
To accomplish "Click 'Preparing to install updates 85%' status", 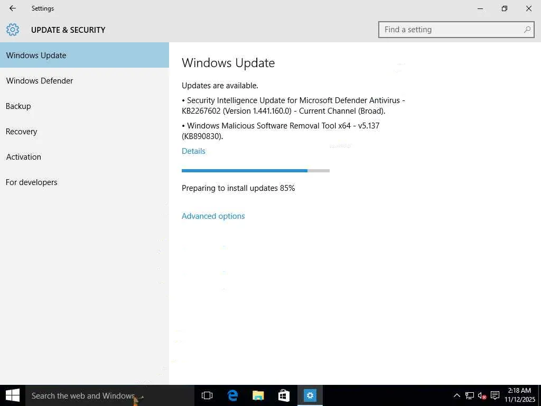I will 238,188.
